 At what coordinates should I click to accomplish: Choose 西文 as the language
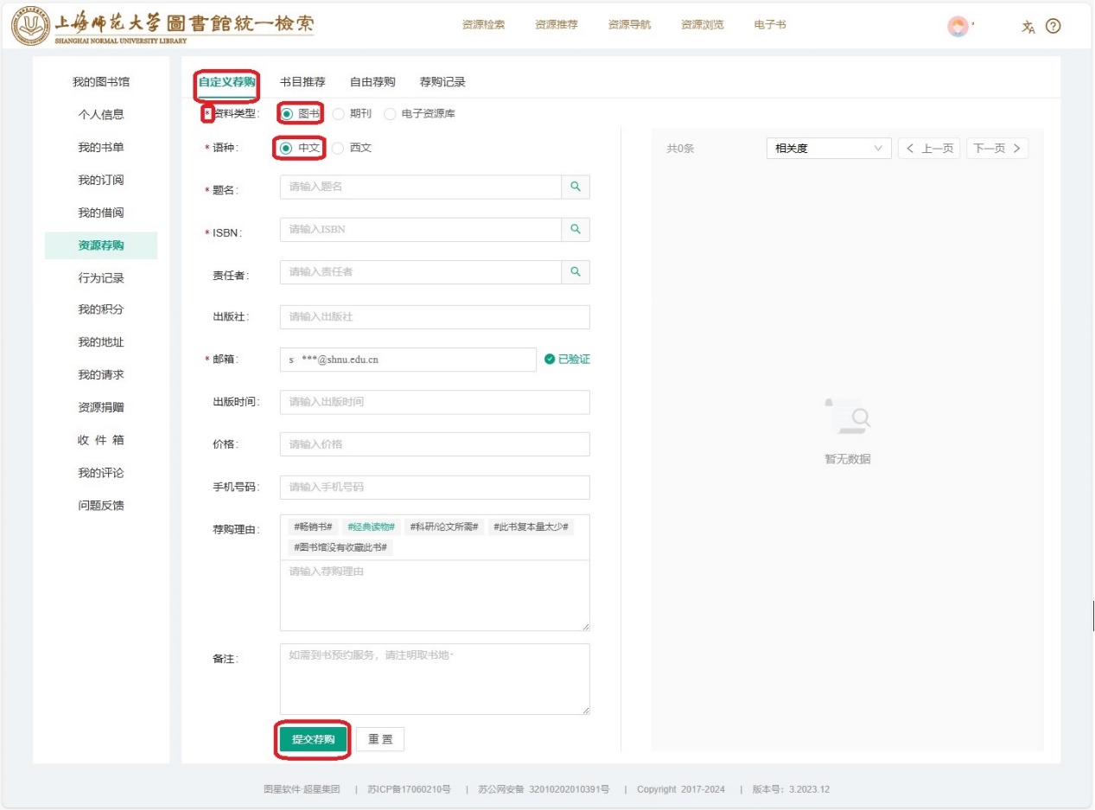339,148
